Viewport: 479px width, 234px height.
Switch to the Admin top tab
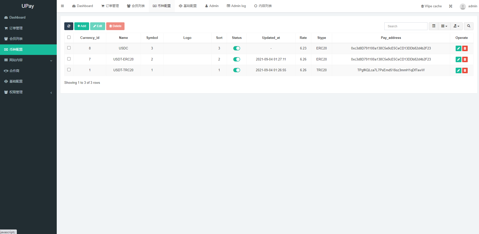point(212,6)
